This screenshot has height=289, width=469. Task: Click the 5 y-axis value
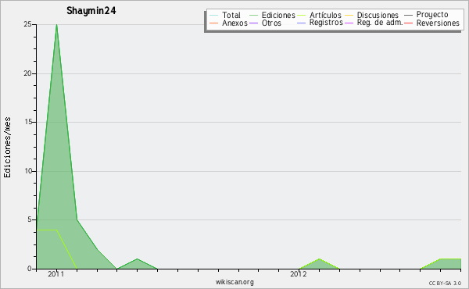[30, 219]
